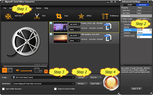Enable Output to Source Folder

click(x=55, y=89)
